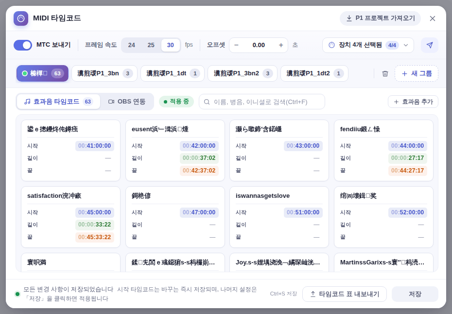Click end timecode 00:44:27:17
The width and height of the screenshot is (452, 314).
tap(408, 171)
